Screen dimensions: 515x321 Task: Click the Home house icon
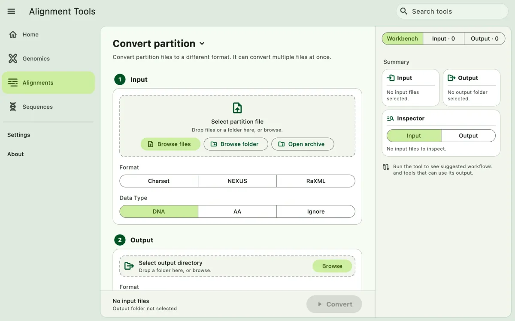13,35
